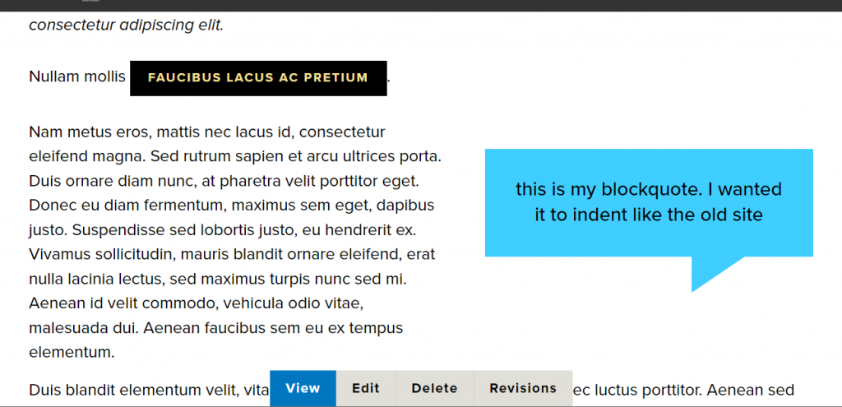Click the blockquote text about indenting
The height and width of the screenshot is (407, 842).
(x=649, y=202)
